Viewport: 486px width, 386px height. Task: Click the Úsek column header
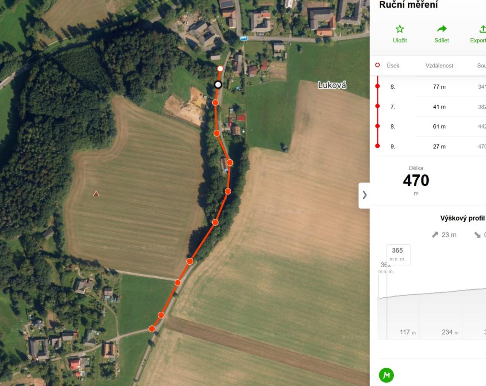(393, 66)
